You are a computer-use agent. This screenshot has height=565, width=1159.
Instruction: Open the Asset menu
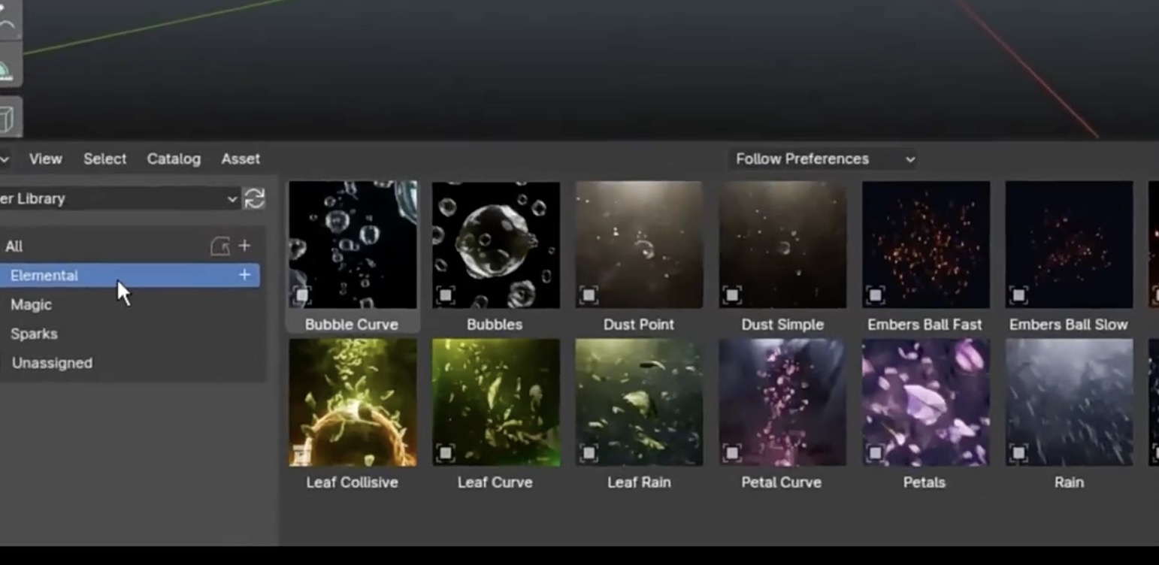tap(241, 159)
